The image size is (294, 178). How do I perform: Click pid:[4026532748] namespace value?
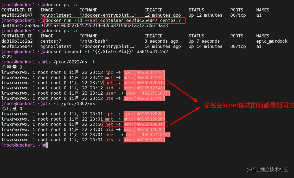144,88
